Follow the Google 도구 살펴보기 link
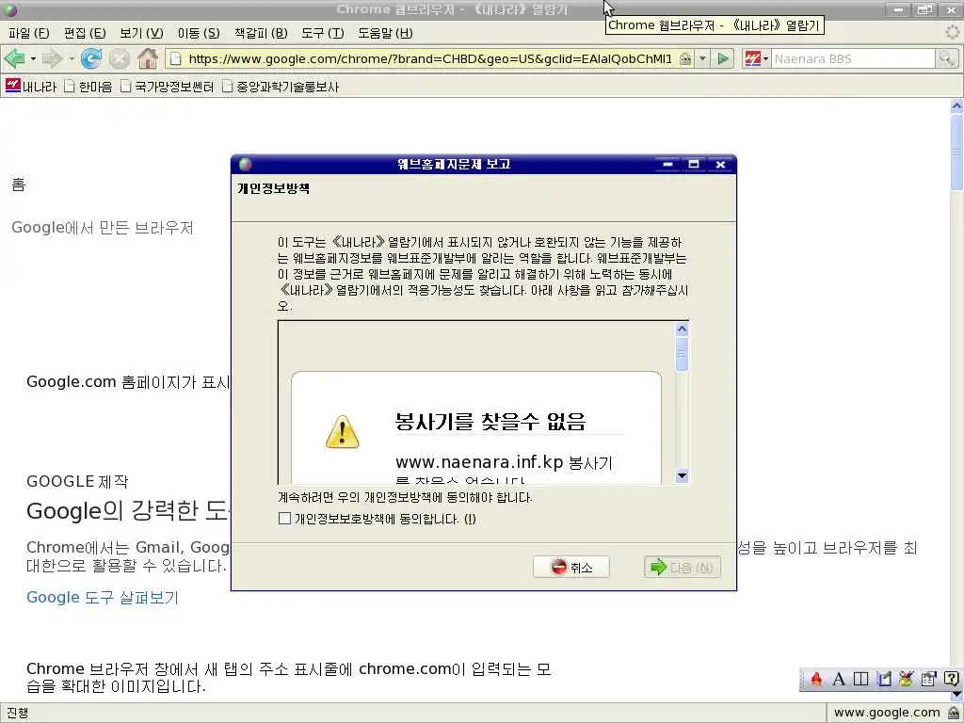This screenshot has width=964, height=723. click(x=103, y=597)
